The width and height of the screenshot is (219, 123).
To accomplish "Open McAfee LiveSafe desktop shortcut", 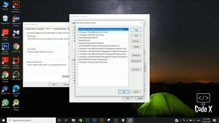I will (16, 63).
